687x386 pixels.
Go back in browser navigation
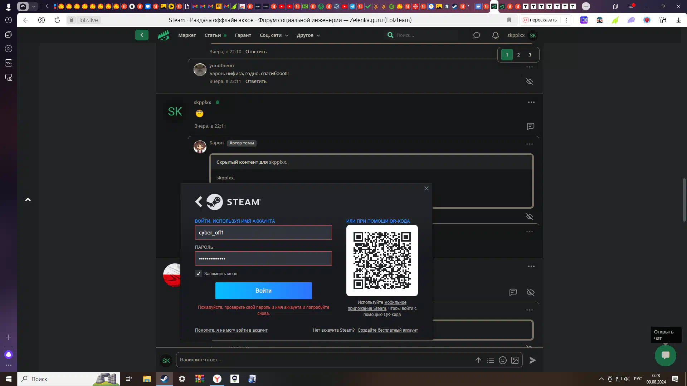tap(26, 20)
